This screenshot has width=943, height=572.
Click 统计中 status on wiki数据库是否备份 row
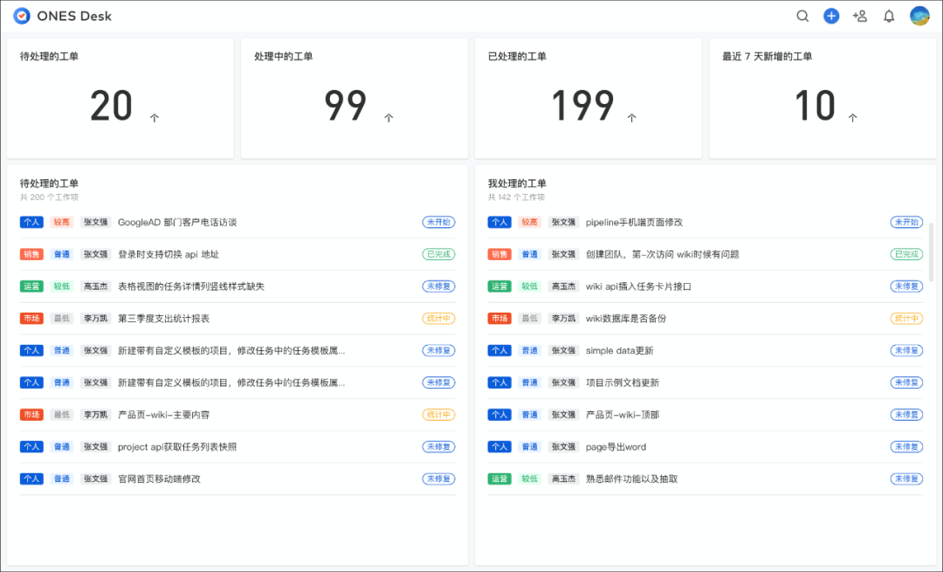(906, 318)
